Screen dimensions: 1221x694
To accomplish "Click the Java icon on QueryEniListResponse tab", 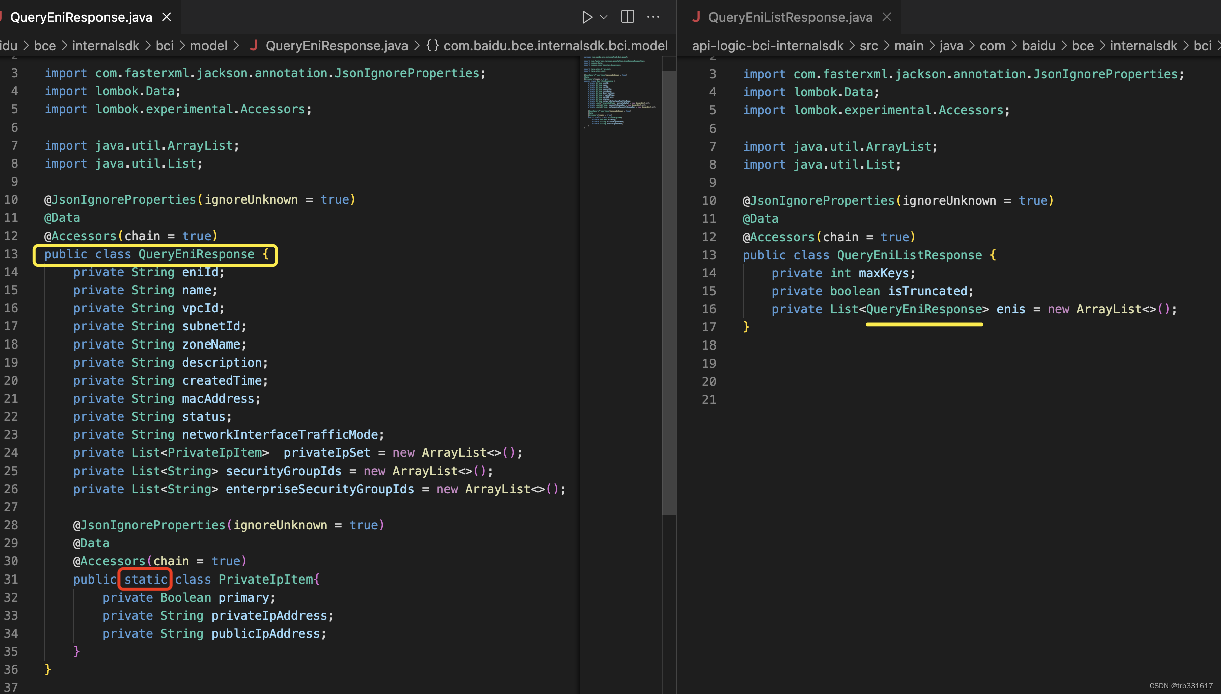I will click(696, 17).
